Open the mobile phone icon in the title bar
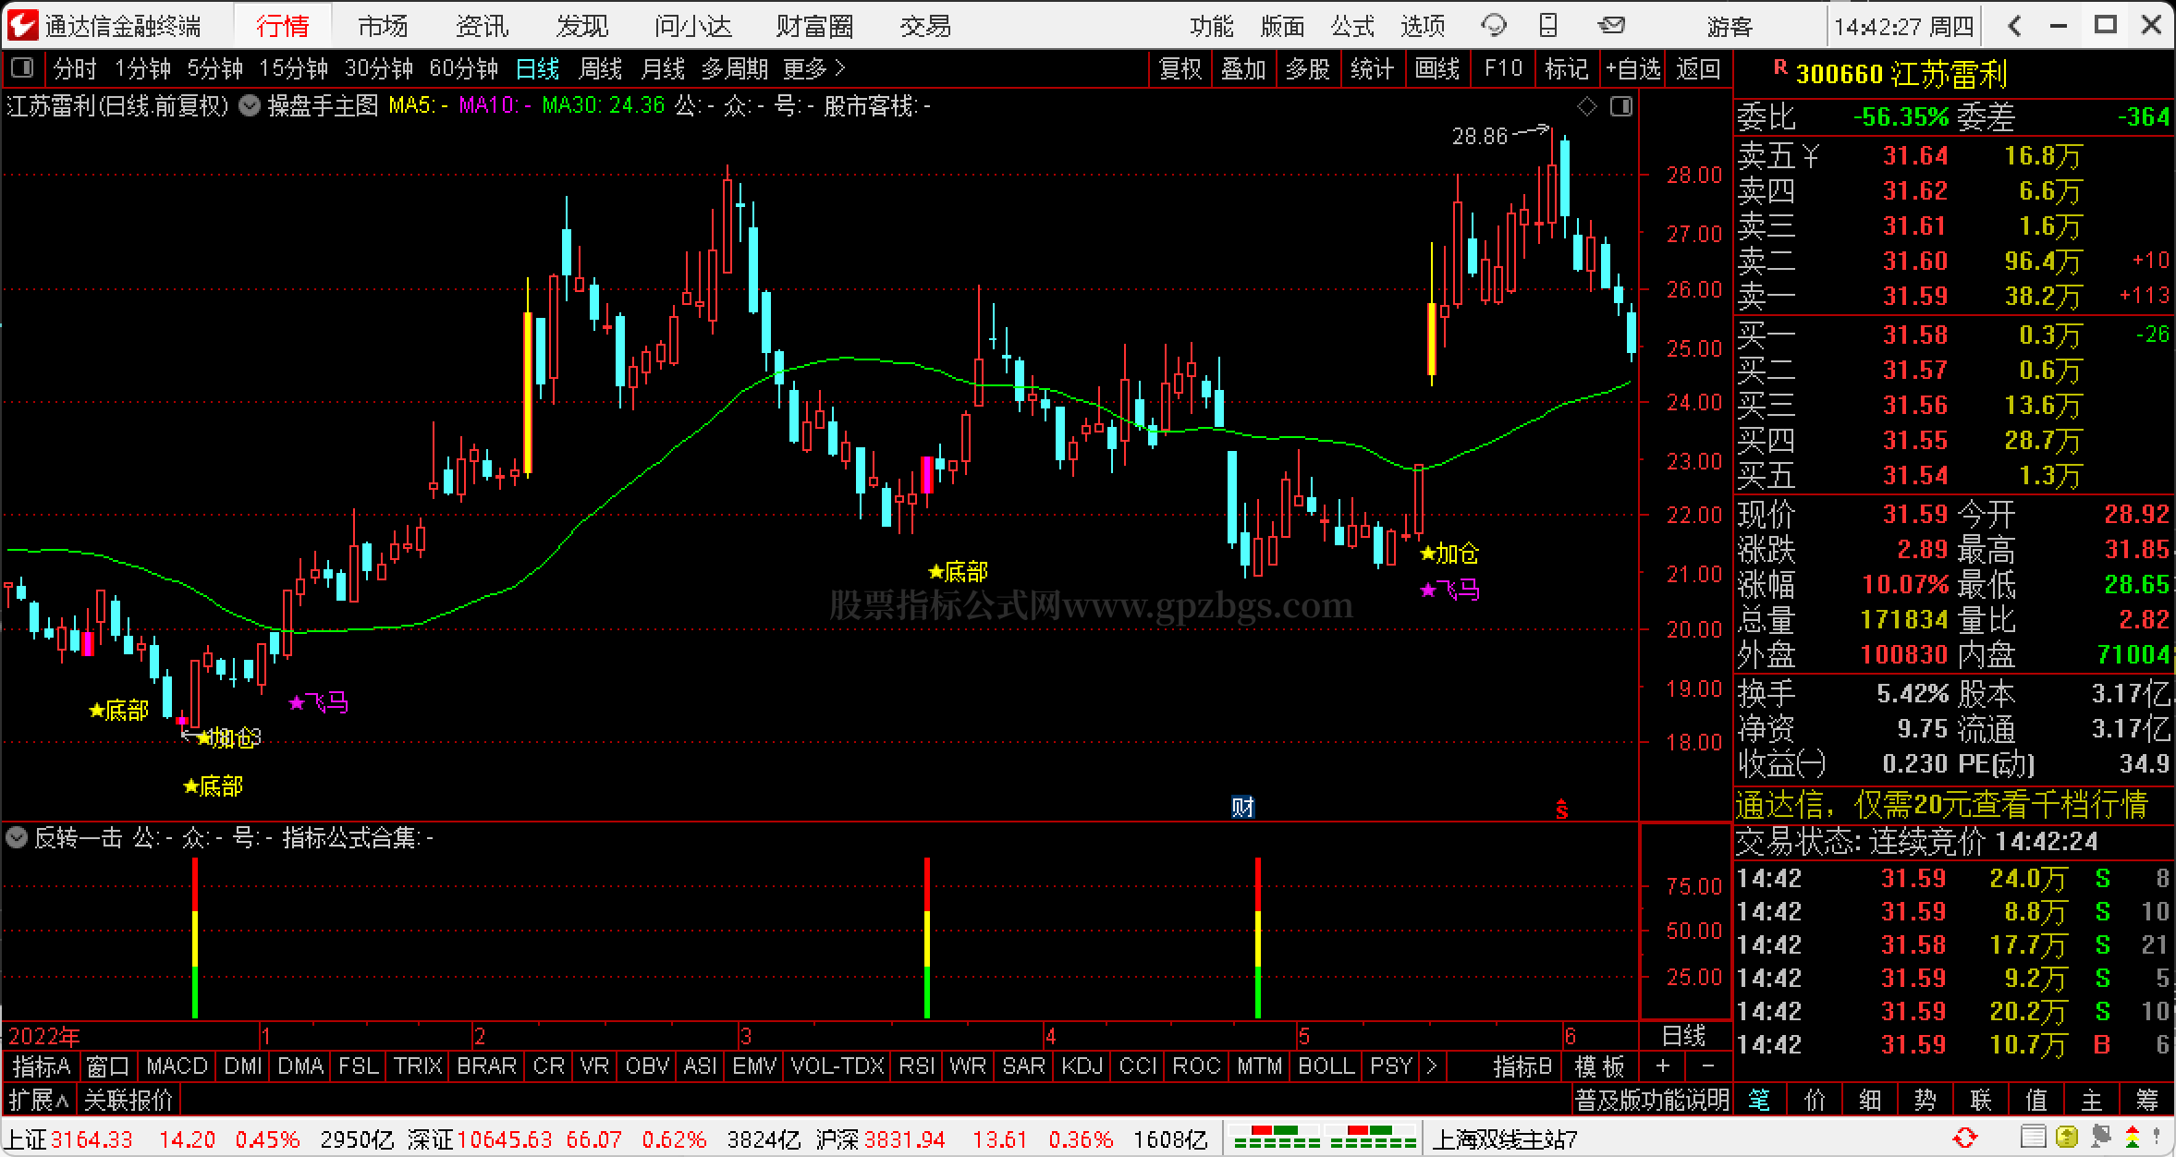Screen dimensions: 2176x1157 1548,26
